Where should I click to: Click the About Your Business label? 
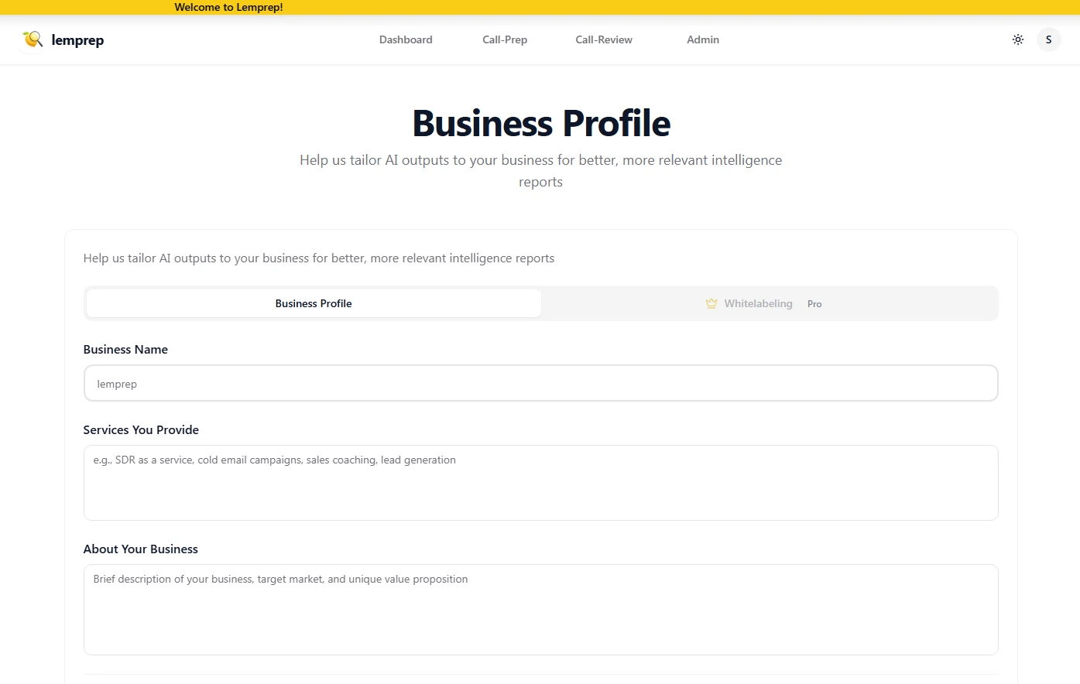tap(141, 549)
